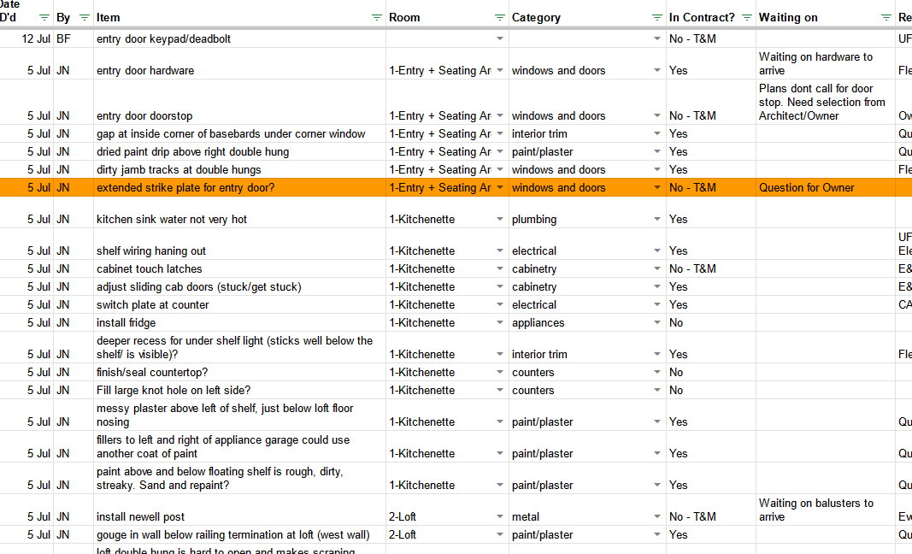Expand Category dropdown for entry door doorstop row
Screen dimensions: 912x554
click(656, 115)
